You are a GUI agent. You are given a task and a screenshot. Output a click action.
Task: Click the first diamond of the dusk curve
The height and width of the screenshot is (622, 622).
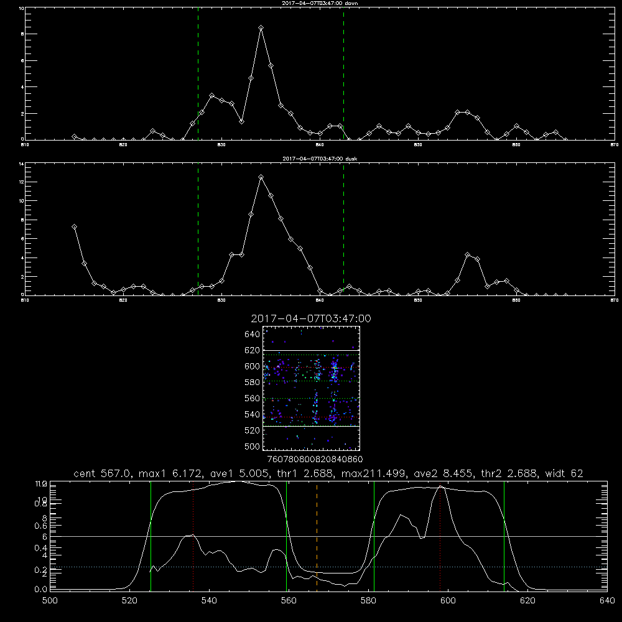point(74,227)
